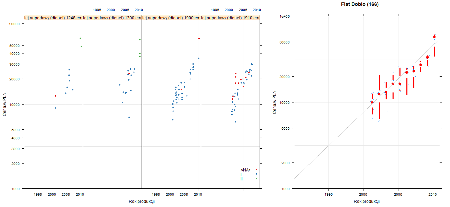Click the top 2010 tick above 1910 cm panel
This screenshot has width=450, height=207.
(x=257, y=10)
